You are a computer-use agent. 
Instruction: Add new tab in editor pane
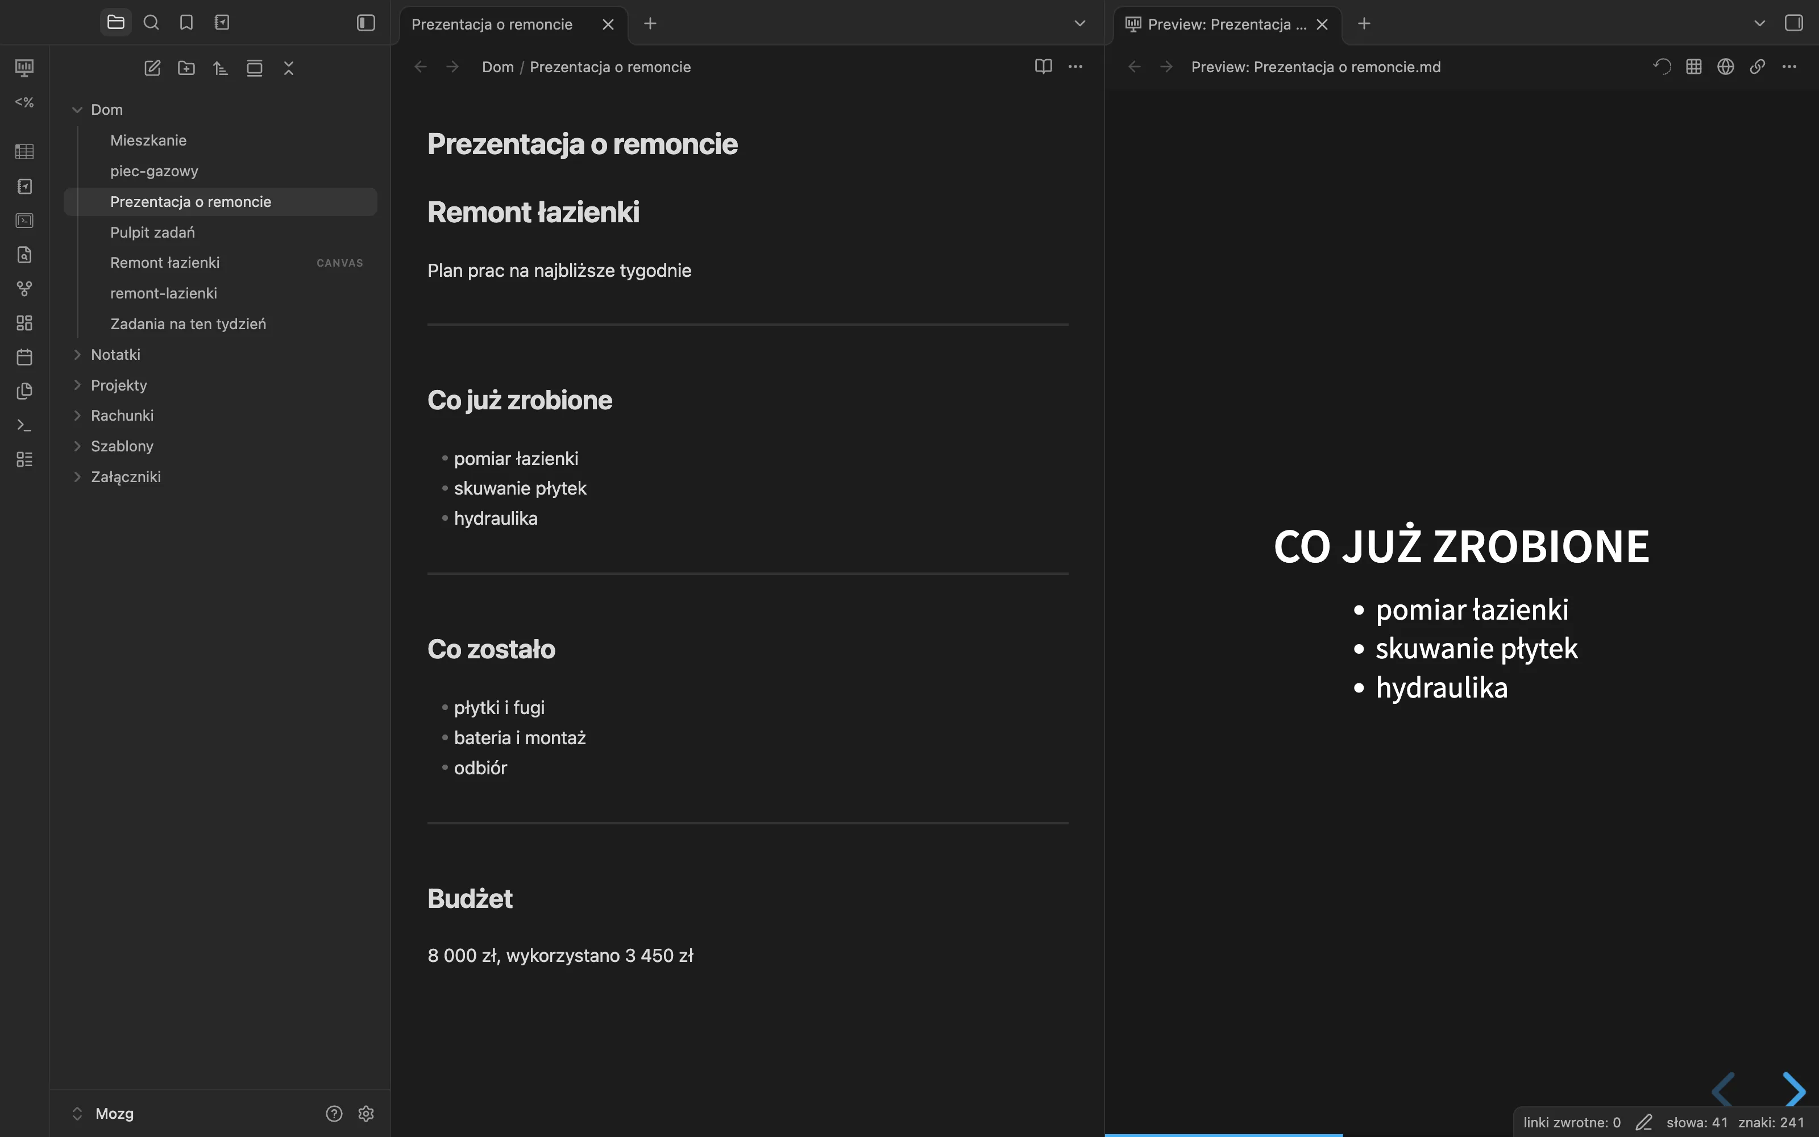coord(650,24)
